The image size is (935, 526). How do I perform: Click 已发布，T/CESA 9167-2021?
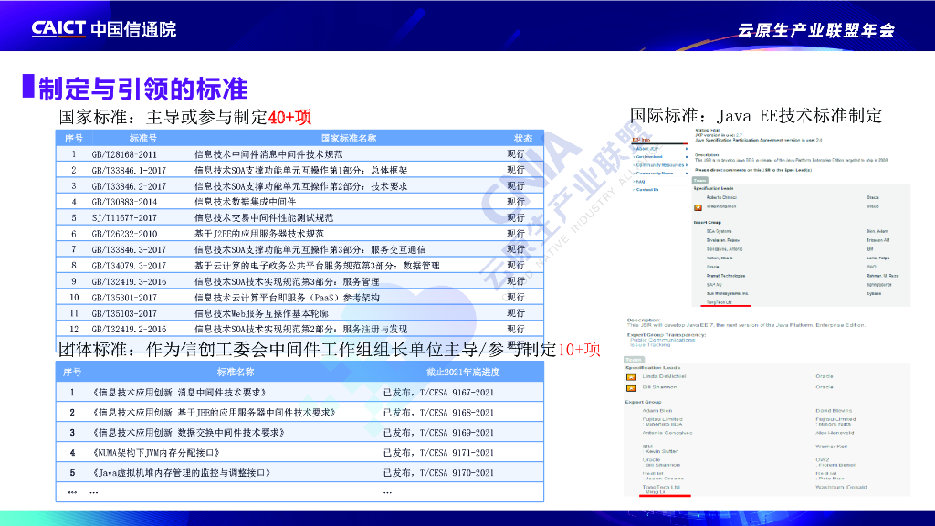(x=438, y=393)
